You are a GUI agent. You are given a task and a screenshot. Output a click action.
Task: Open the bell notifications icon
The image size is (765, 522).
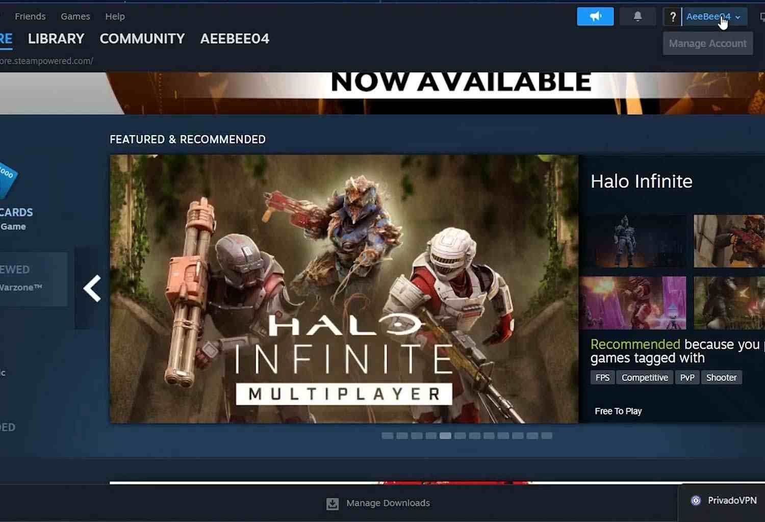[637, 17]
